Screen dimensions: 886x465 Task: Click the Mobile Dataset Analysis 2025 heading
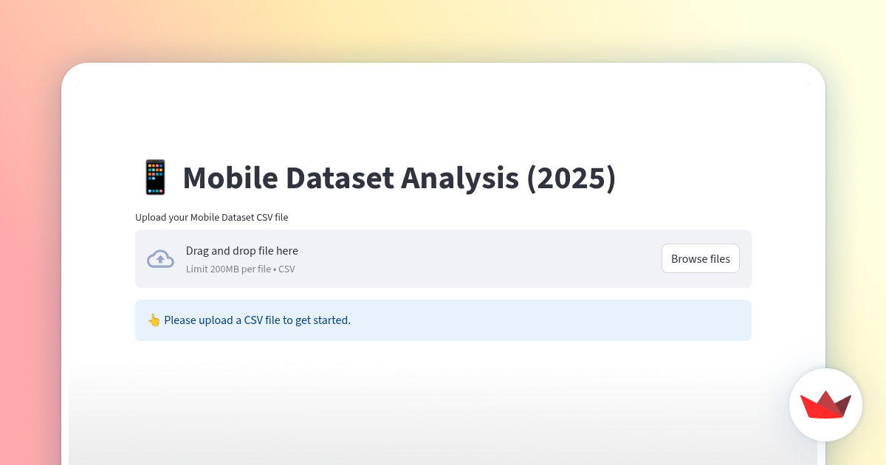pos(399,178)
